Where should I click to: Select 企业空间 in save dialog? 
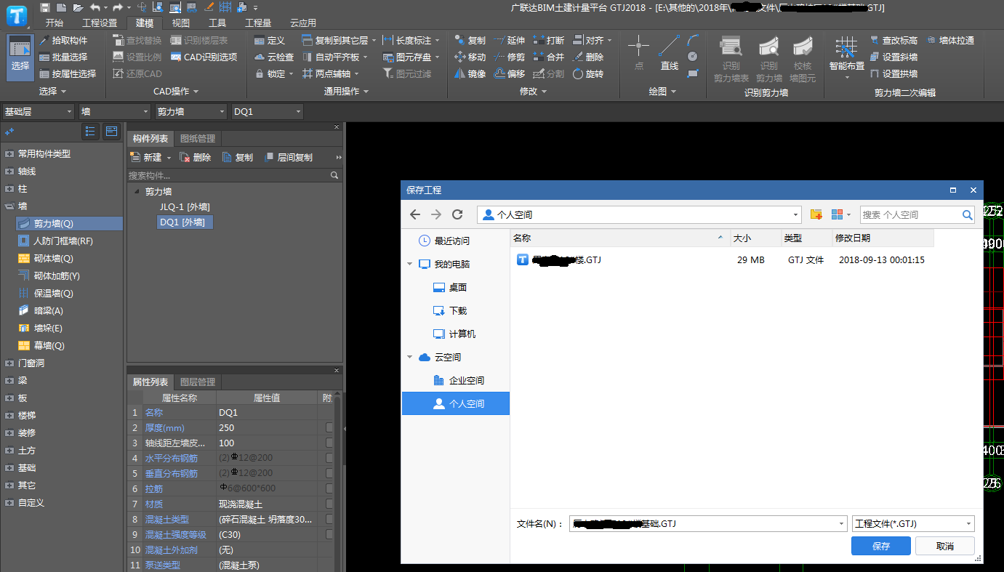pos(458,380)
